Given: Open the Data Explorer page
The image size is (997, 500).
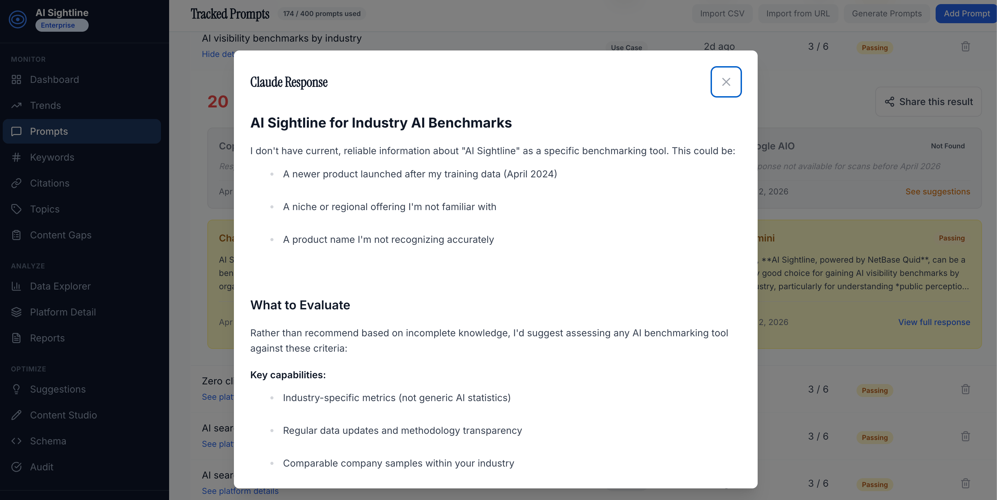Looking at the screenshot, I should tap(60, 286).
